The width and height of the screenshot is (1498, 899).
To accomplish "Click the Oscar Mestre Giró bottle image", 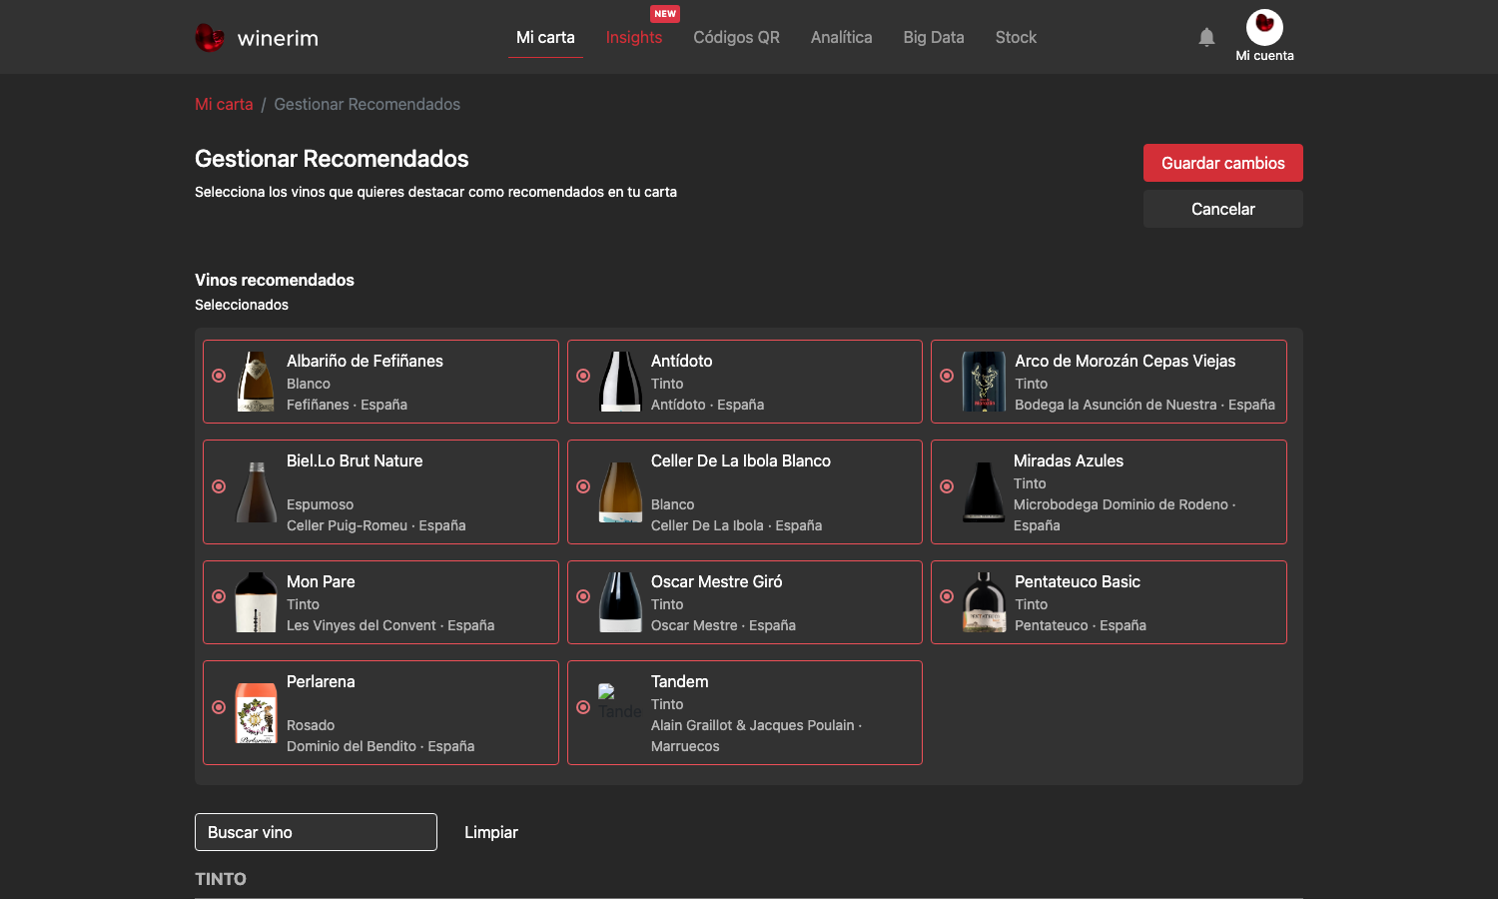I will pos(620,602).
